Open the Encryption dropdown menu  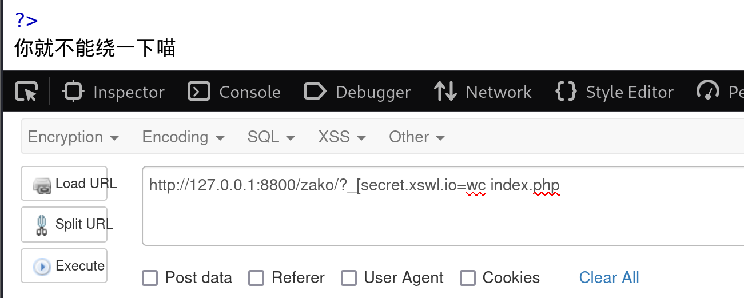click(x=74, y=137)
